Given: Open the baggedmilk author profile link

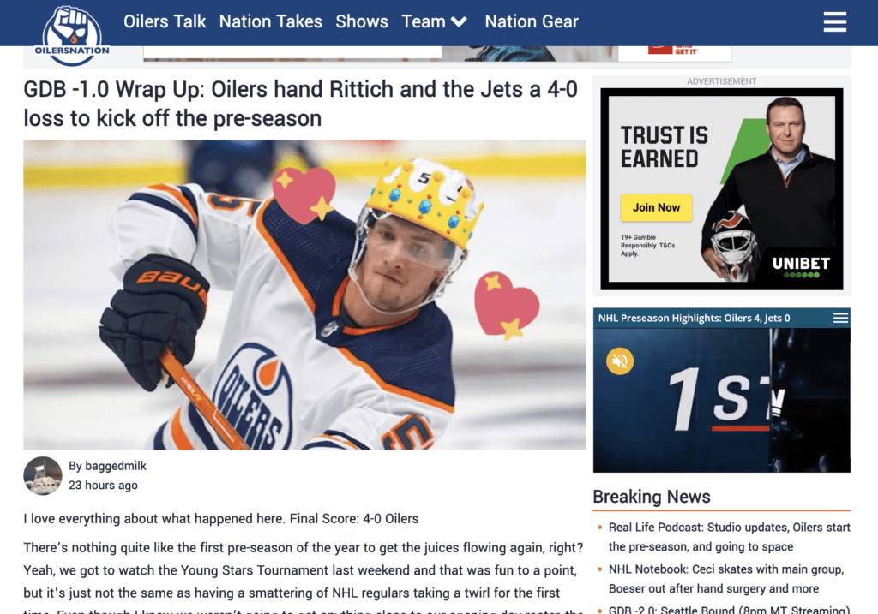Looking at the screenshot, I should click(116, 466).
